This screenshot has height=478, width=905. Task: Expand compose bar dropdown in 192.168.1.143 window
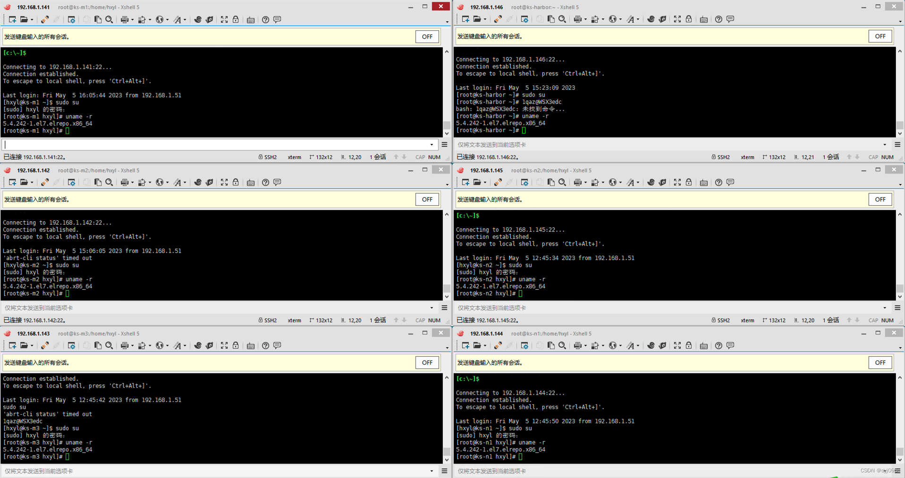tap(431, 471)
